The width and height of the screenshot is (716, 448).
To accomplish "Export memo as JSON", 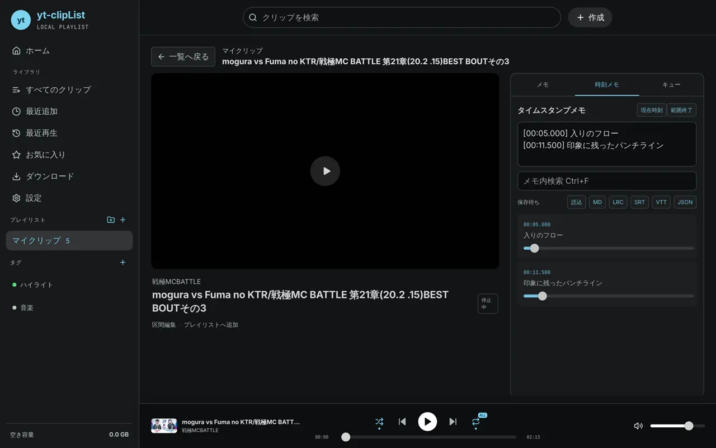I will click(685, 202).
